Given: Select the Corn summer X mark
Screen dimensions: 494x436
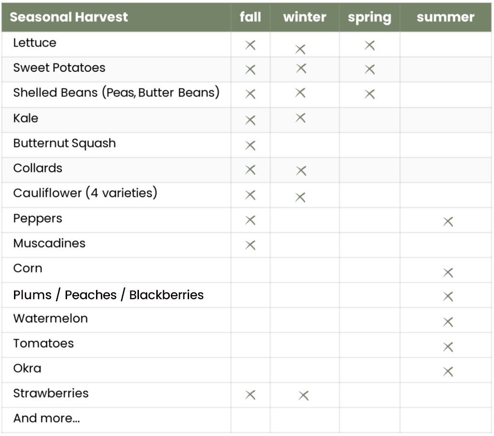Looking at the screenshot, I should [448, 272].
